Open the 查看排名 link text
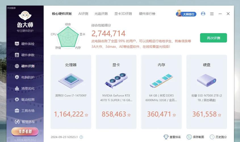Viewport: 240px width, 142px height. coord(175,137)
